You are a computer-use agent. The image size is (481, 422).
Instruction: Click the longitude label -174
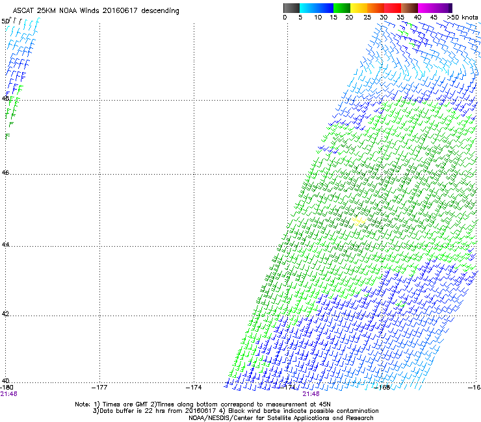pos(194,388)
